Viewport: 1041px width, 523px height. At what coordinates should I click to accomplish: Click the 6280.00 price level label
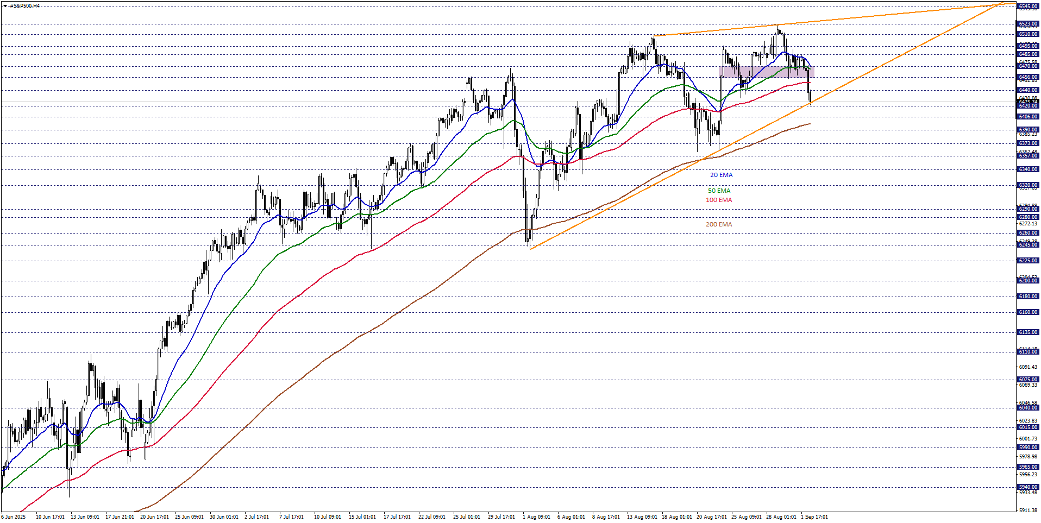[1028, 217]
